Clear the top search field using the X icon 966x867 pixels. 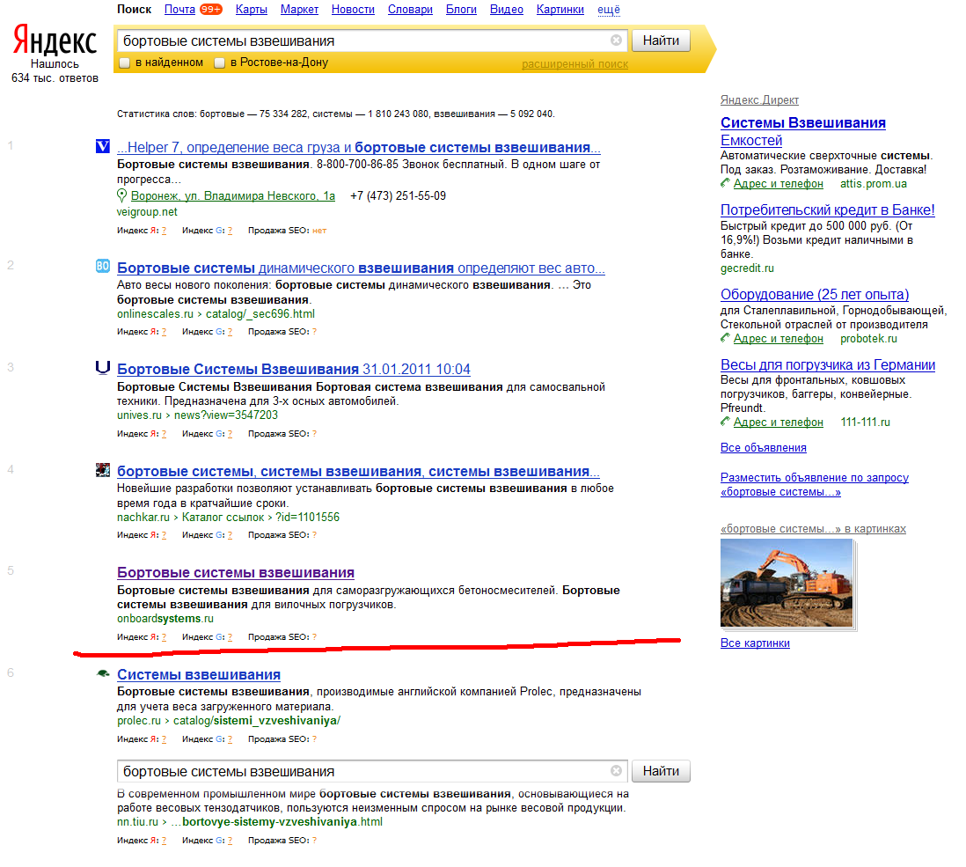tap(616, 40)
